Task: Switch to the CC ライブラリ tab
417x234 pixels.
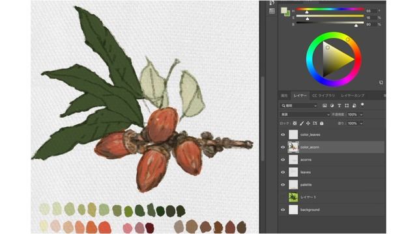Action: [x=323, y=96]
